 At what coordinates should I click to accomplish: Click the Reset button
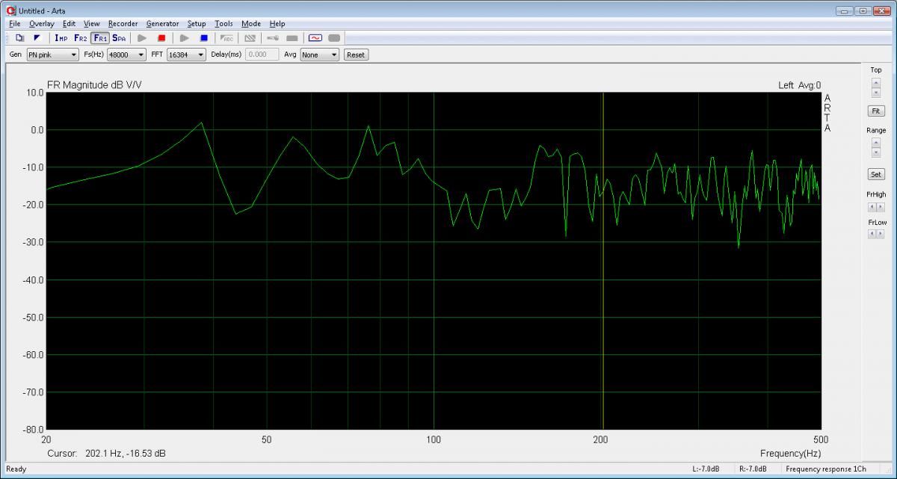click(x=356, y=55)
